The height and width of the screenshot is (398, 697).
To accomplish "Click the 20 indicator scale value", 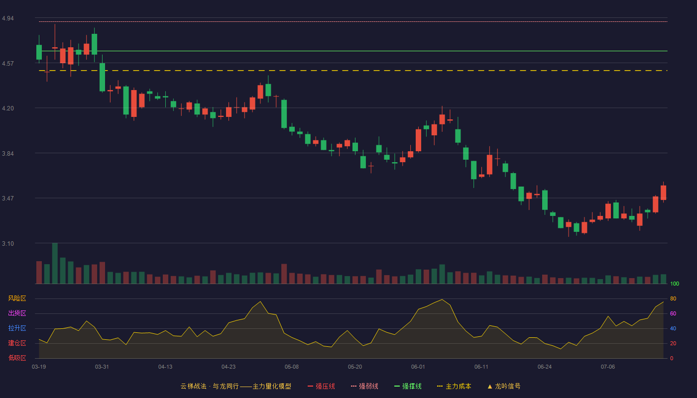I will 673,343.
